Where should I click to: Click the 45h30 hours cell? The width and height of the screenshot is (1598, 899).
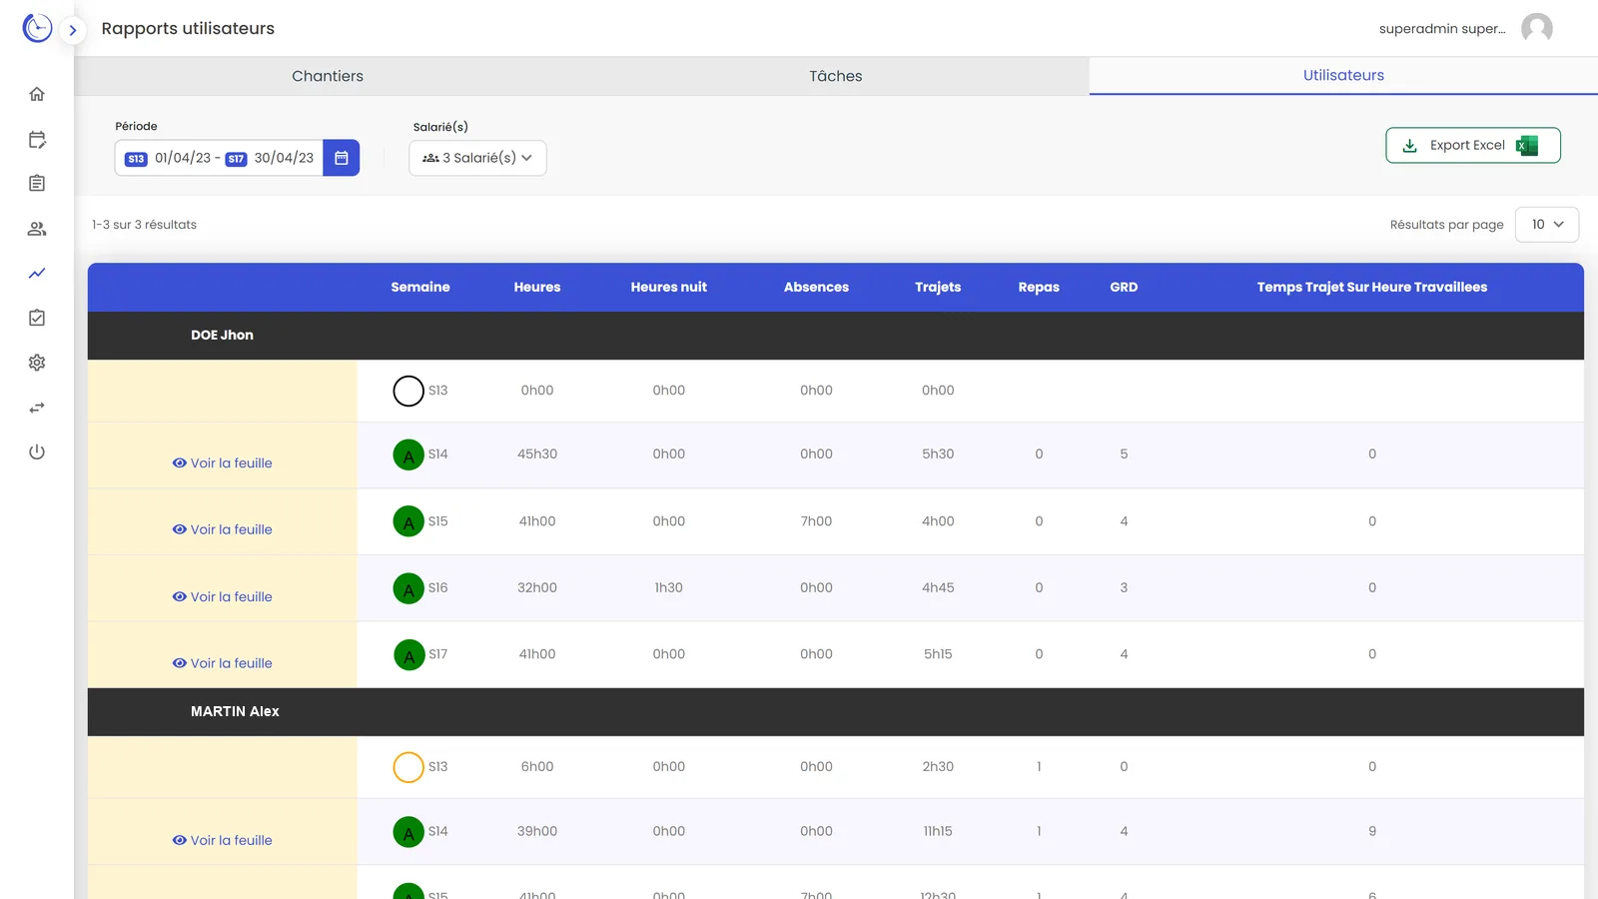(537, 453)
